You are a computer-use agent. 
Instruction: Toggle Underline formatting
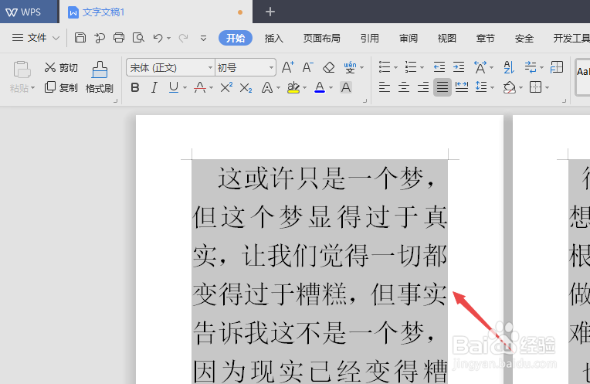(174, 87)
